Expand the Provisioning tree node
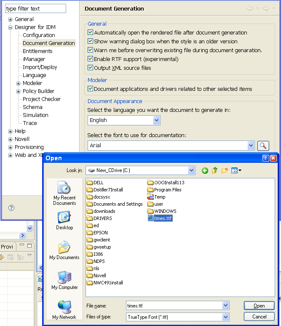 point(10,147)
